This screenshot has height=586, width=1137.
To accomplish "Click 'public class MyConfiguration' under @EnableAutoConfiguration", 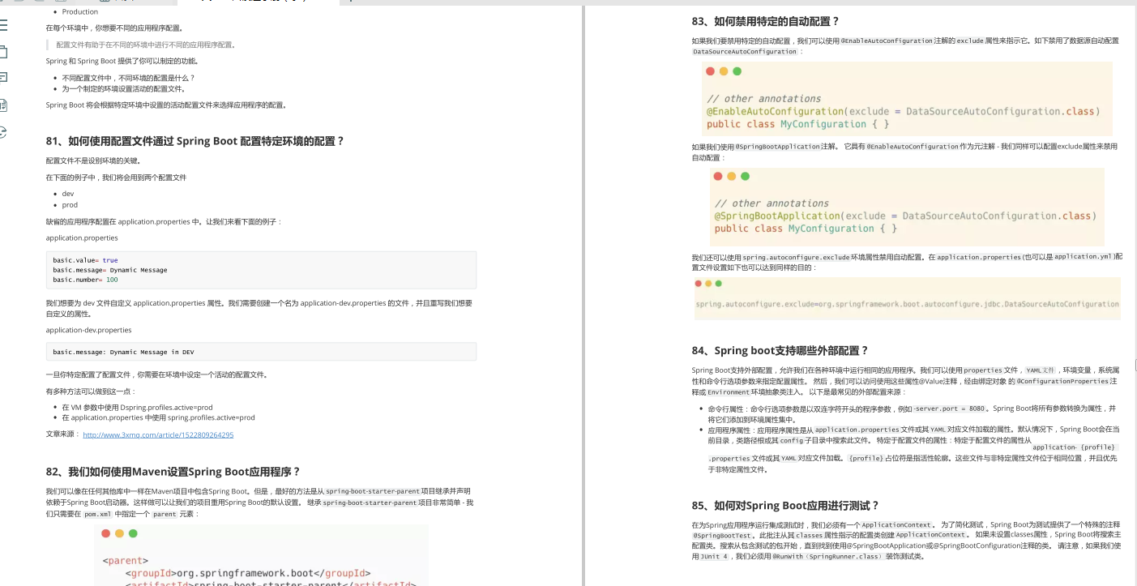I will 798,124.
